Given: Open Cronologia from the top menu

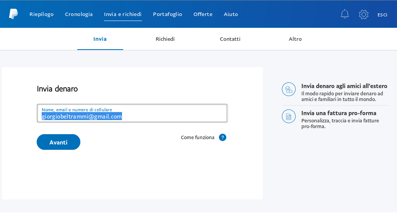Looking at the screenshot, I should pyautogui.click(x=79, y=14).
